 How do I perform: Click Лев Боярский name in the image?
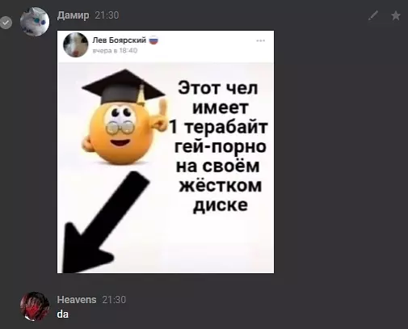point(120,40)
